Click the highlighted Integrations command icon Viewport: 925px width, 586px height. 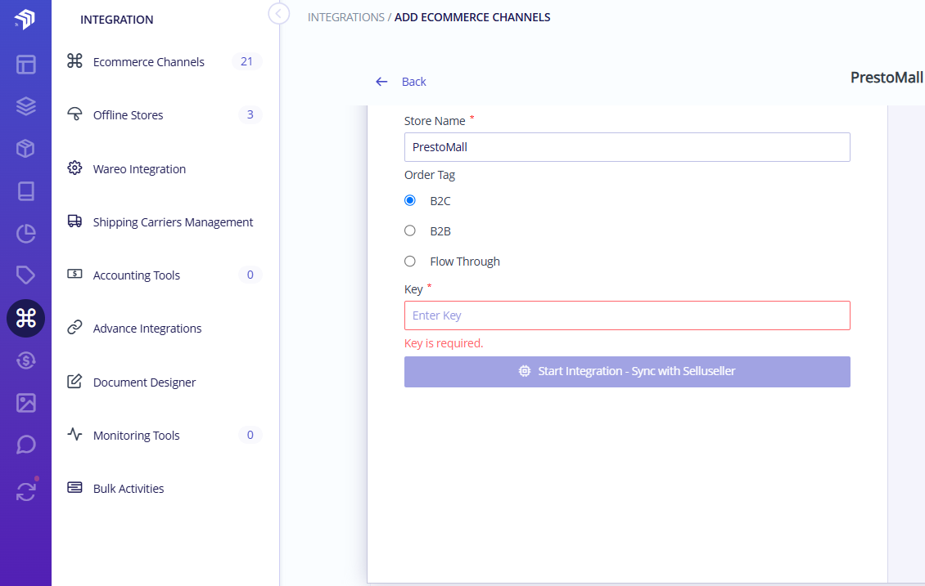[x=25, y=319]
